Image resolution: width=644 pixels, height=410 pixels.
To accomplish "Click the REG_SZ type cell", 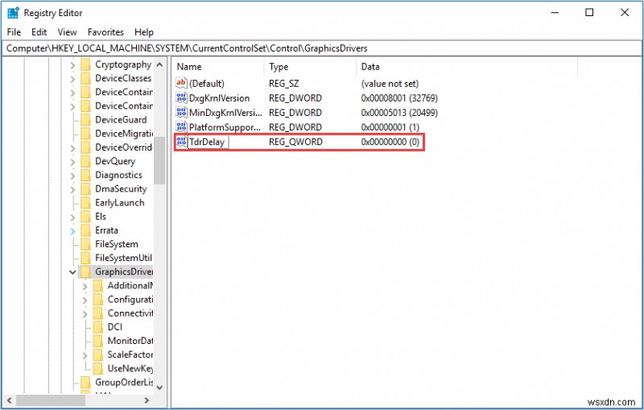I will pyautogui.click(x=284, y=84).
